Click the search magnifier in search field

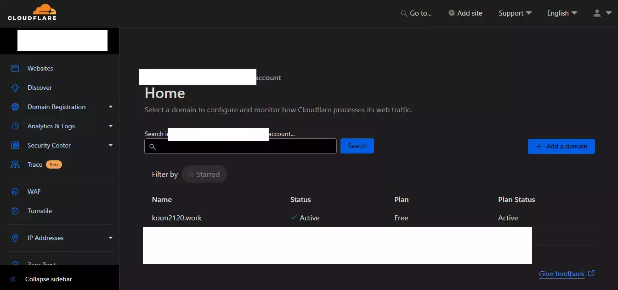pyautogui.click(x=153, y=147)
